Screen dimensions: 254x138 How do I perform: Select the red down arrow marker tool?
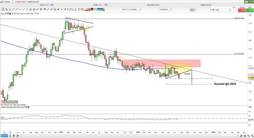[x=65, y=9]
